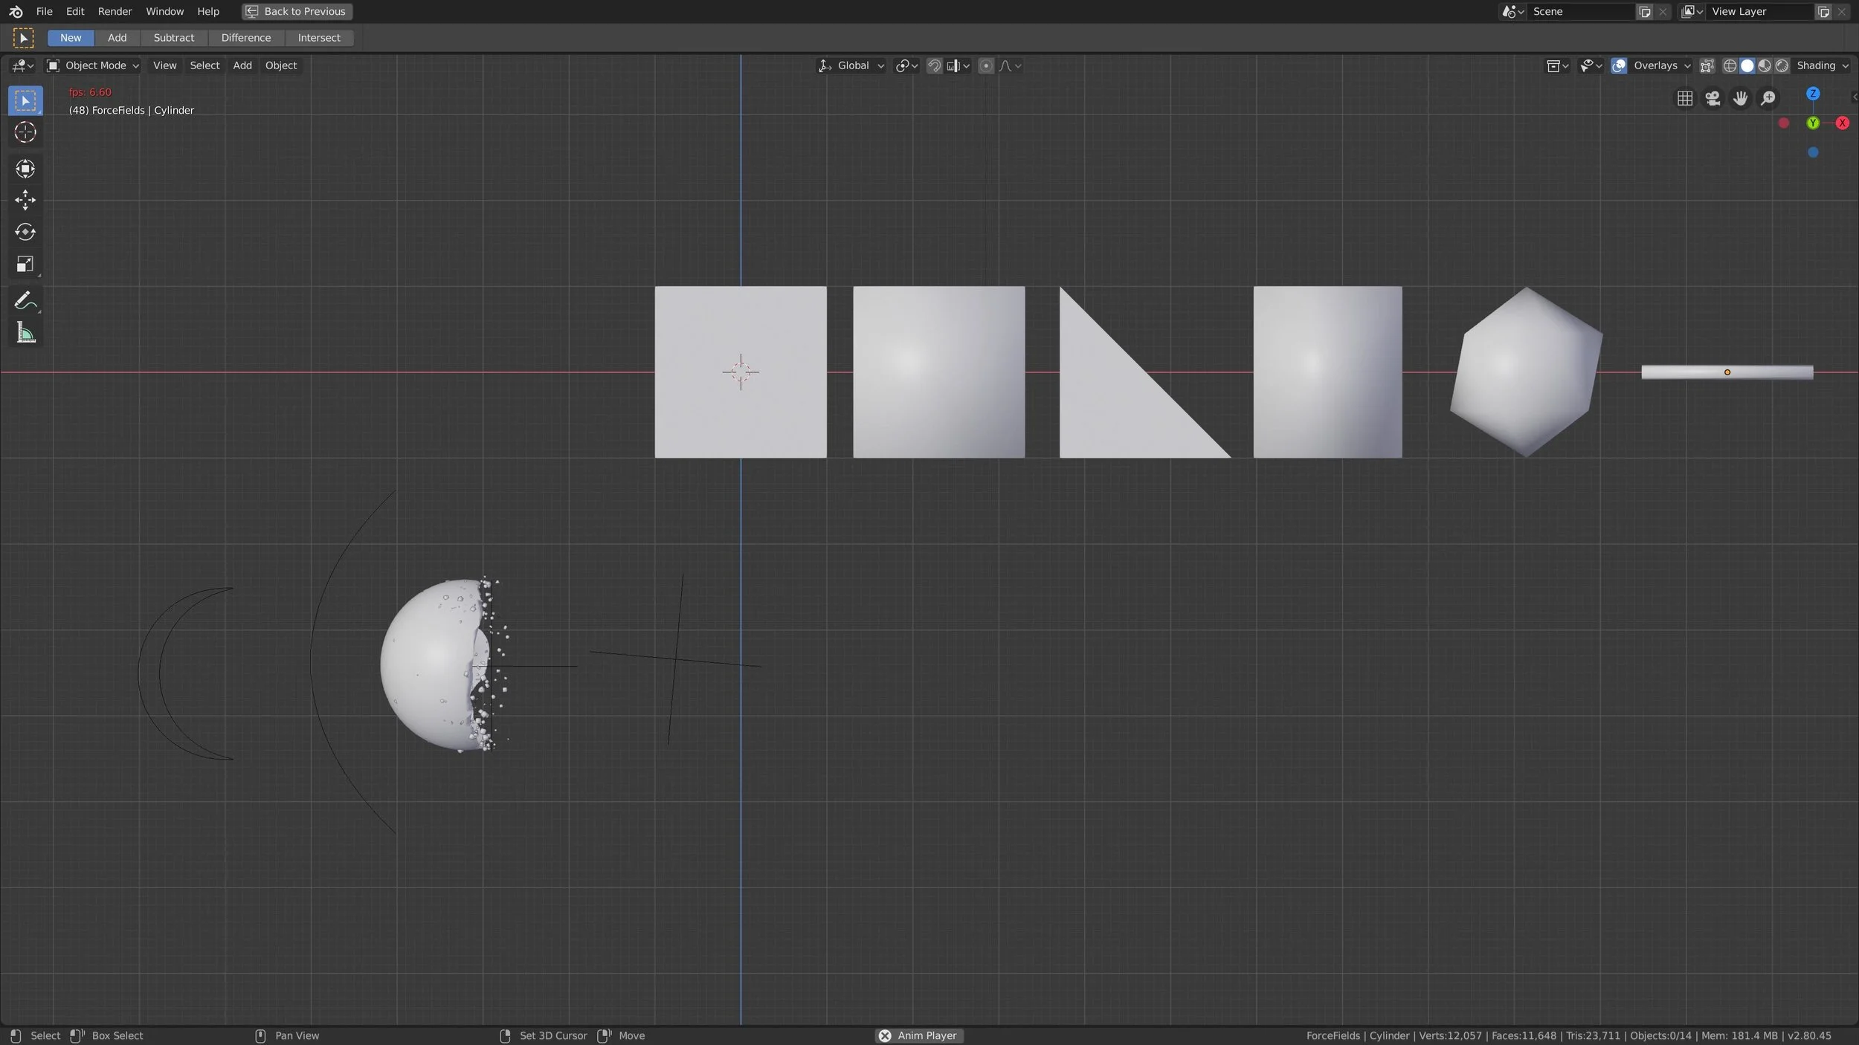
Task: Toggle viewport overlays visibility button
Action: pyautogui.click(x=1619, y=65)
